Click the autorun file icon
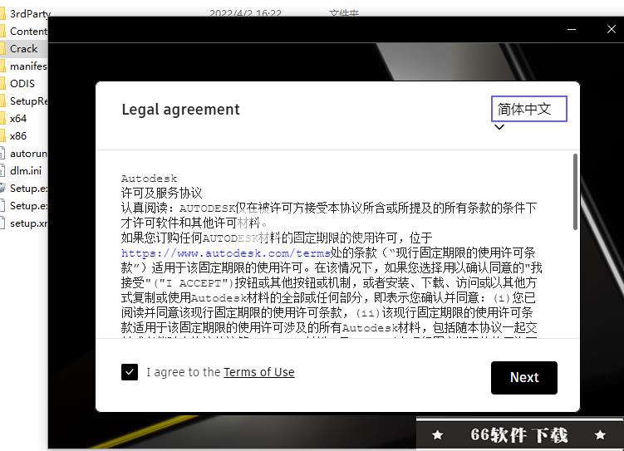Screen dimensions: 624x451 pos(2,154)
